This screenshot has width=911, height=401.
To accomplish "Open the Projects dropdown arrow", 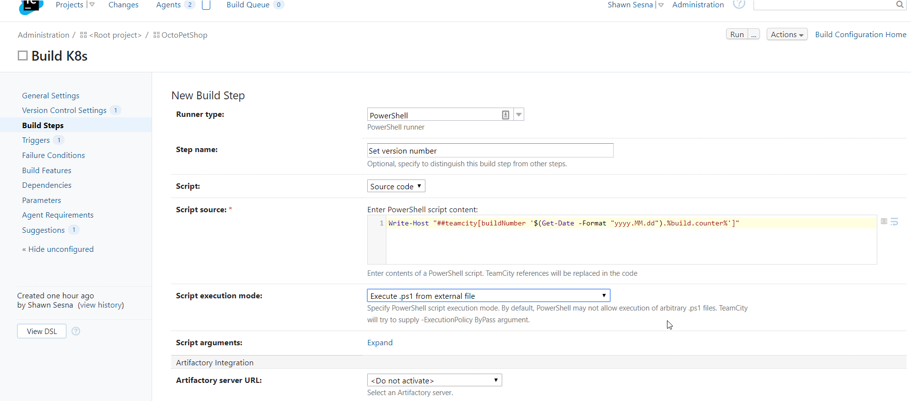I will [92, 5].
